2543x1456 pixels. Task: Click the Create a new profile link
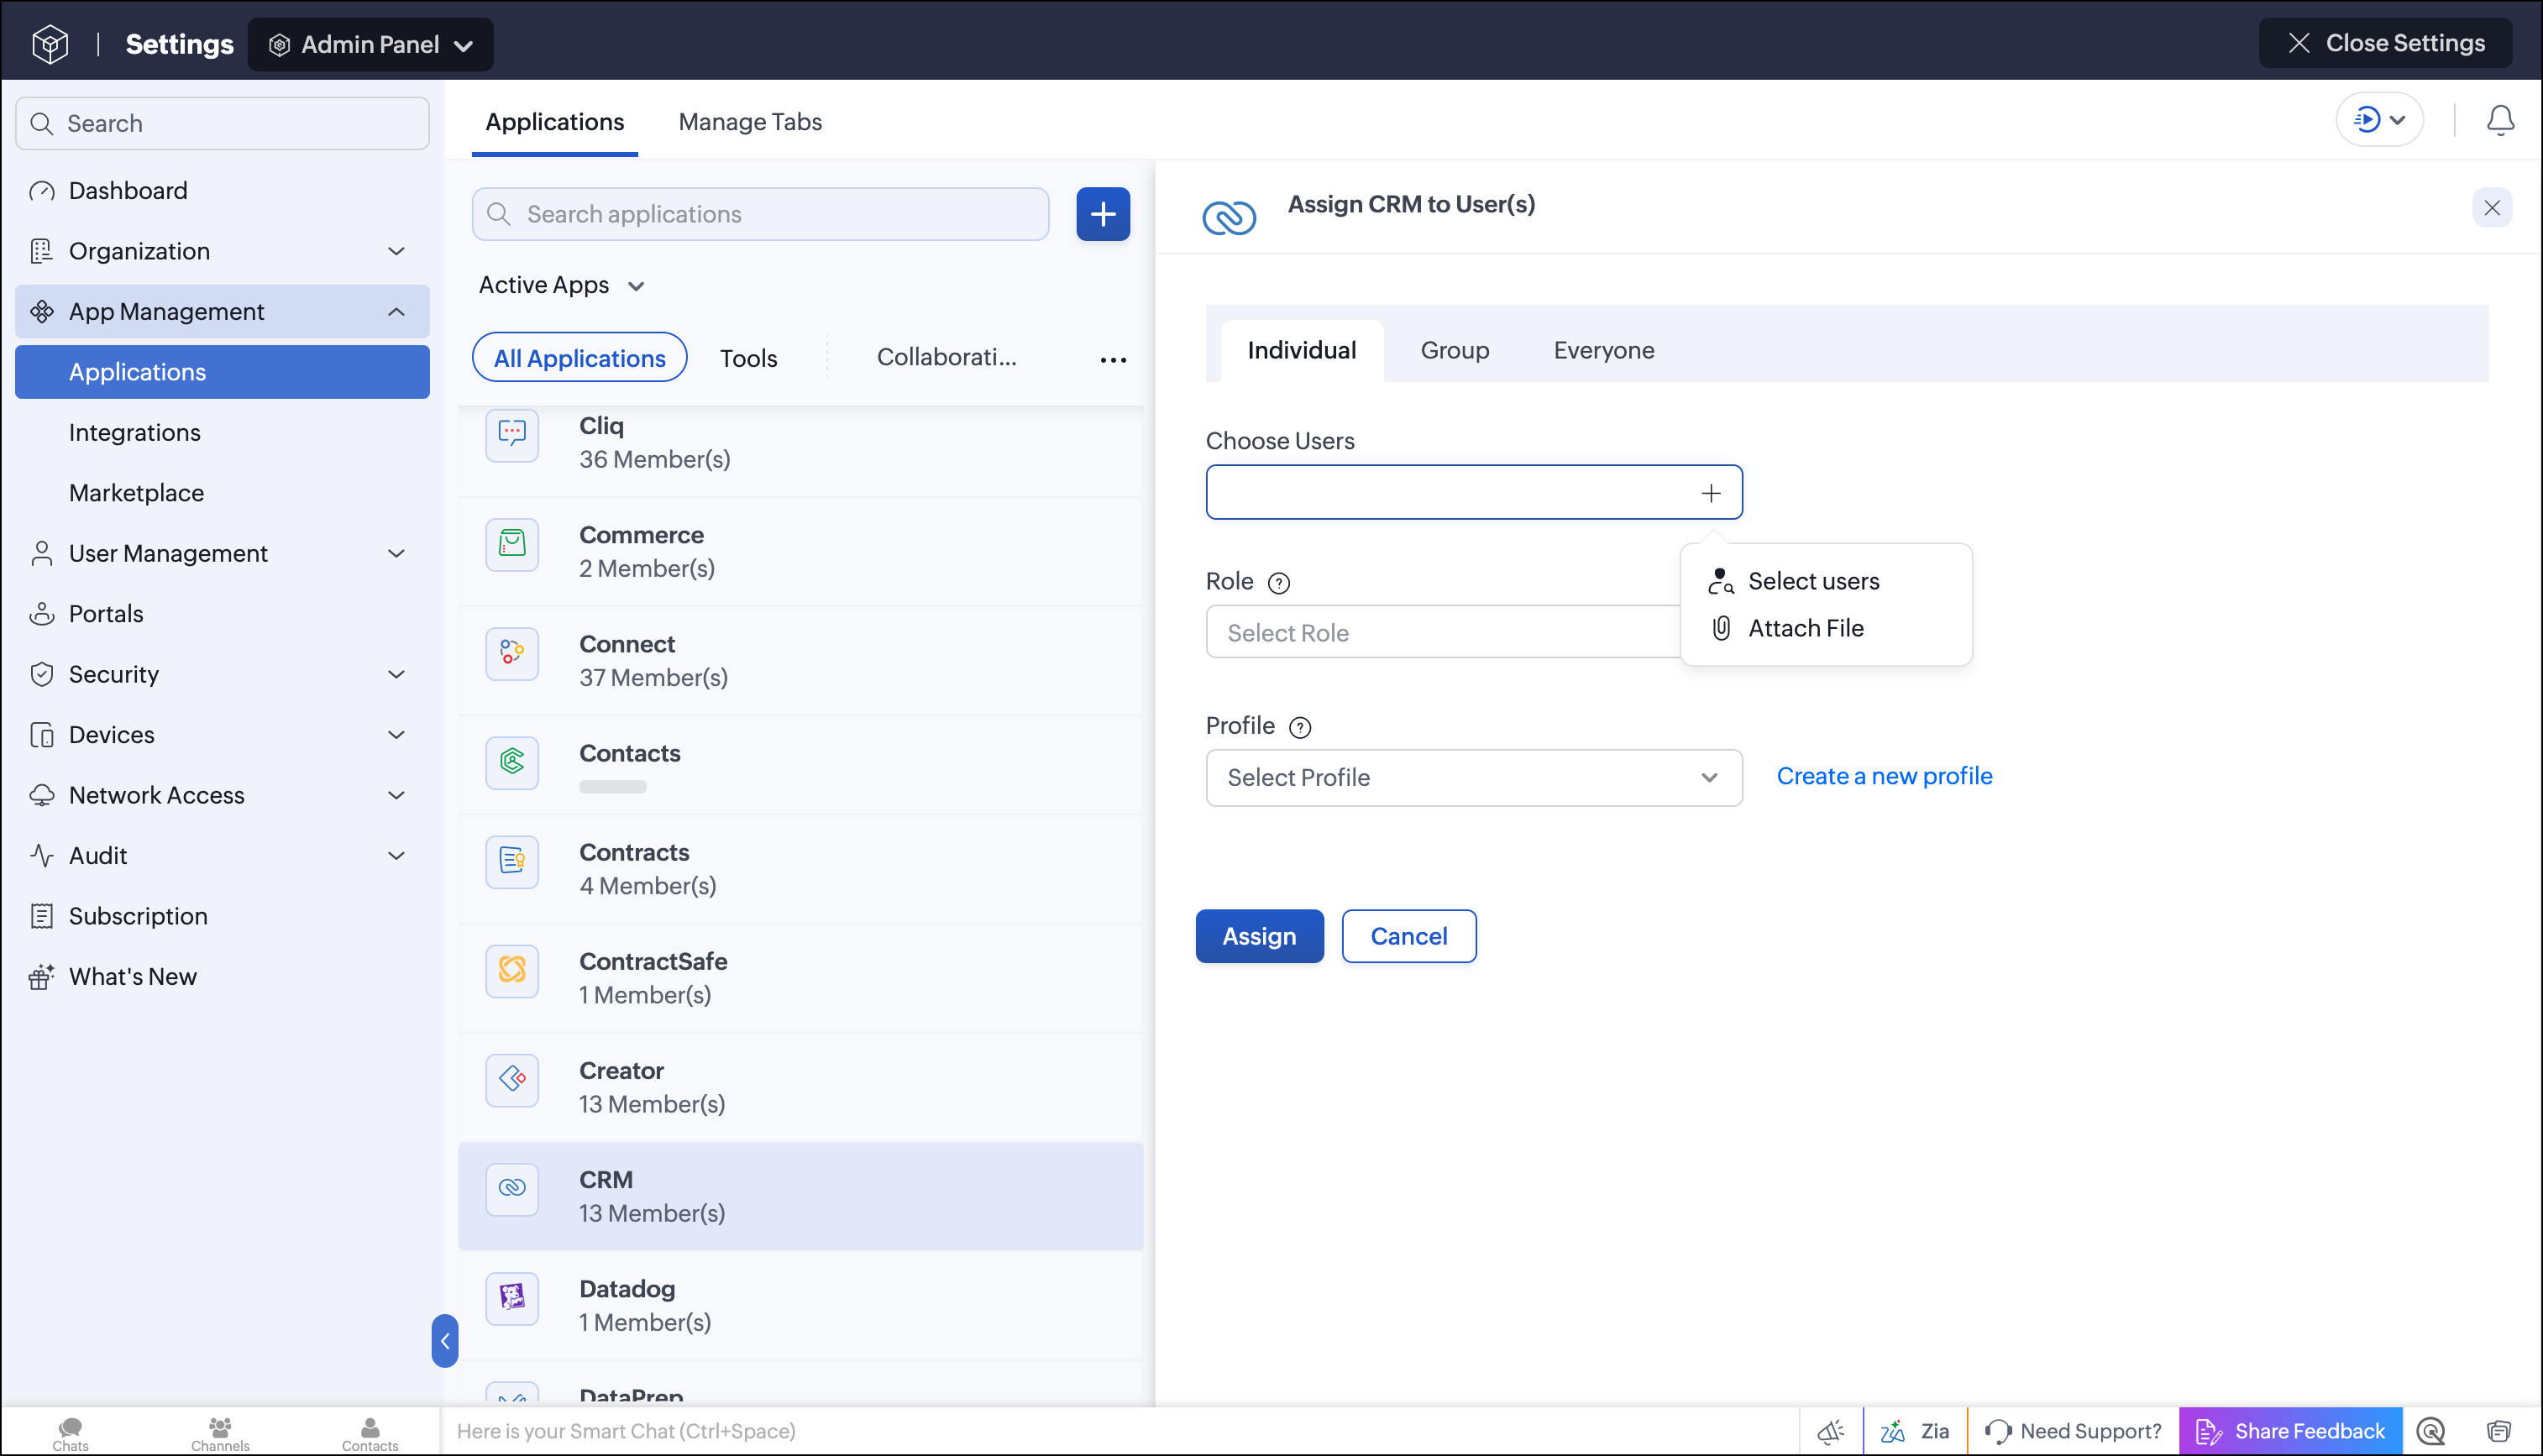pos(1884,776)
